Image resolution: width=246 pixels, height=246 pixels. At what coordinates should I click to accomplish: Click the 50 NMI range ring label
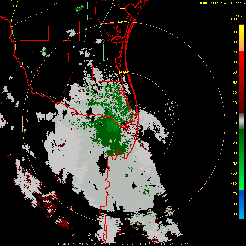(x=124, y=72)
